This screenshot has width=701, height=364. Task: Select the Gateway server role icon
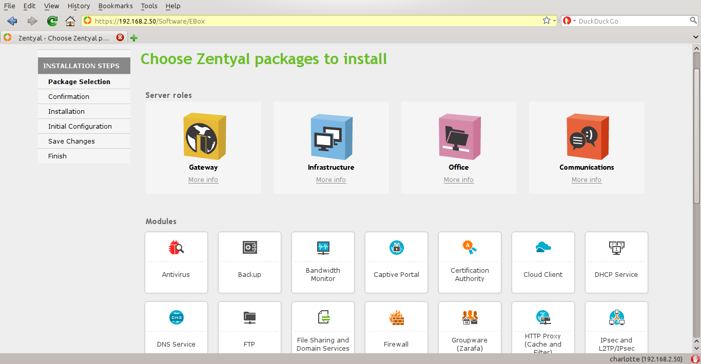click(x=204, y=137)
